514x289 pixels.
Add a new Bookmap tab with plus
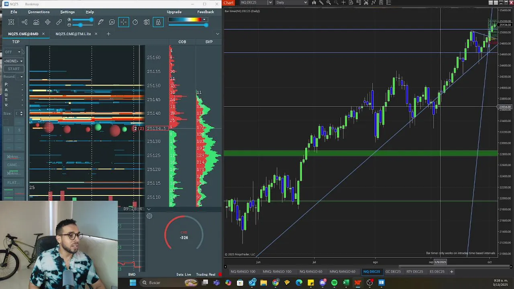108,34
